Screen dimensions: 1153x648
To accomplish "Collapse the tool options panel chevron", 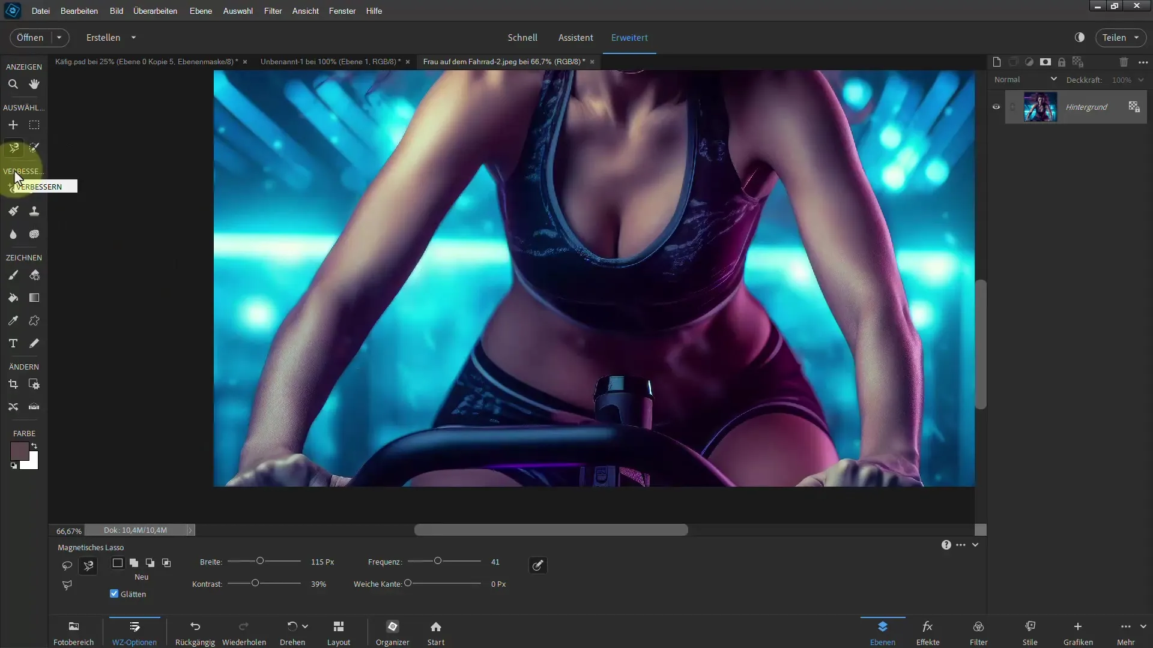I will click(x=975, y=545).
